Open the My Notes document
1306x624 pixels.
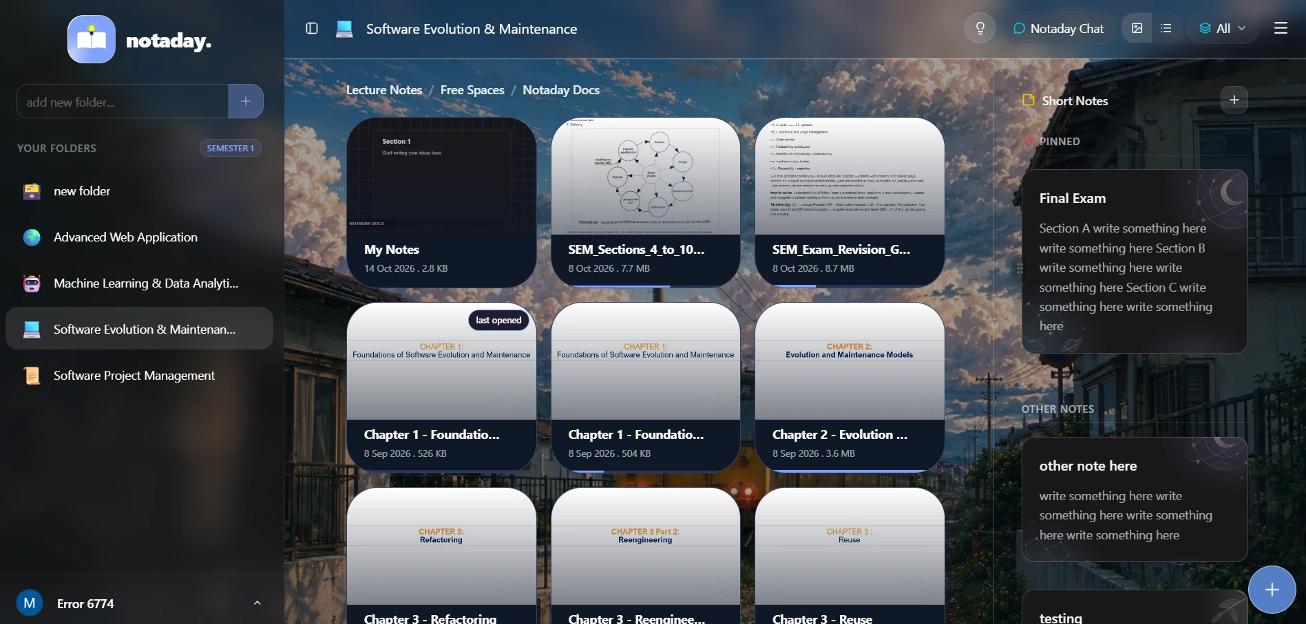pos(441,202)
